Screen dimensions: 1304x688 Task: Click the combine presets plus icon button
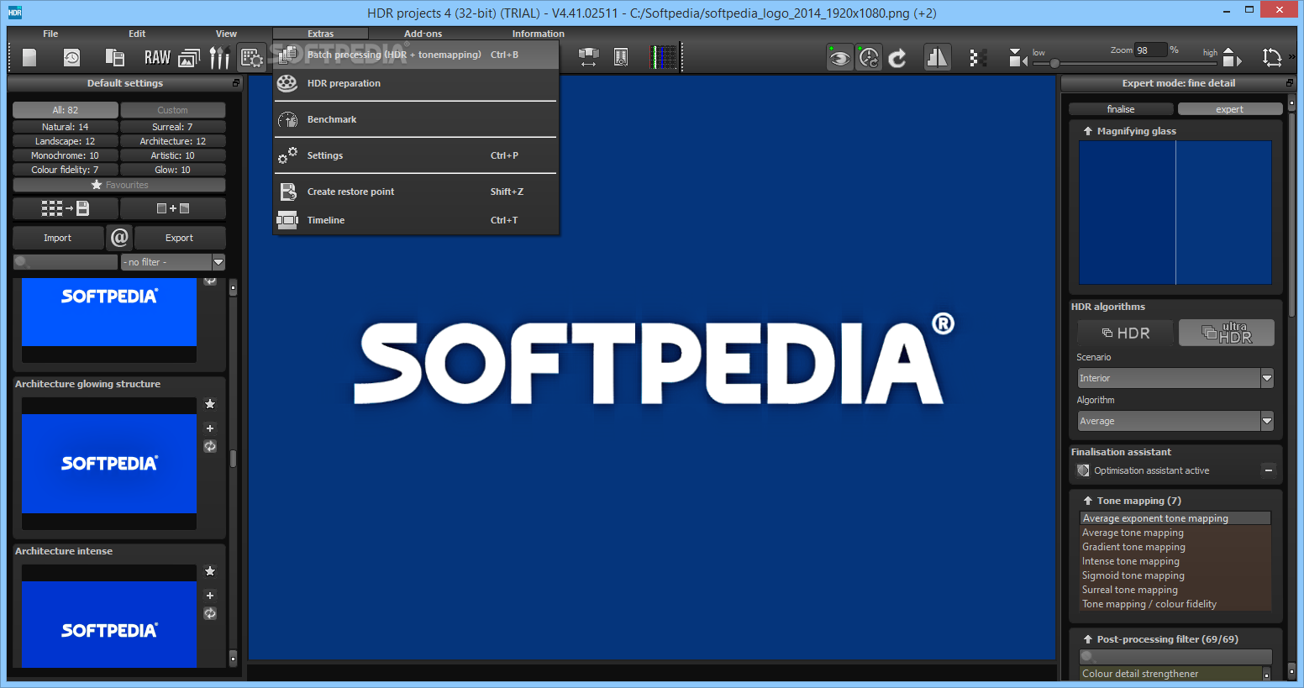[173, 208]
